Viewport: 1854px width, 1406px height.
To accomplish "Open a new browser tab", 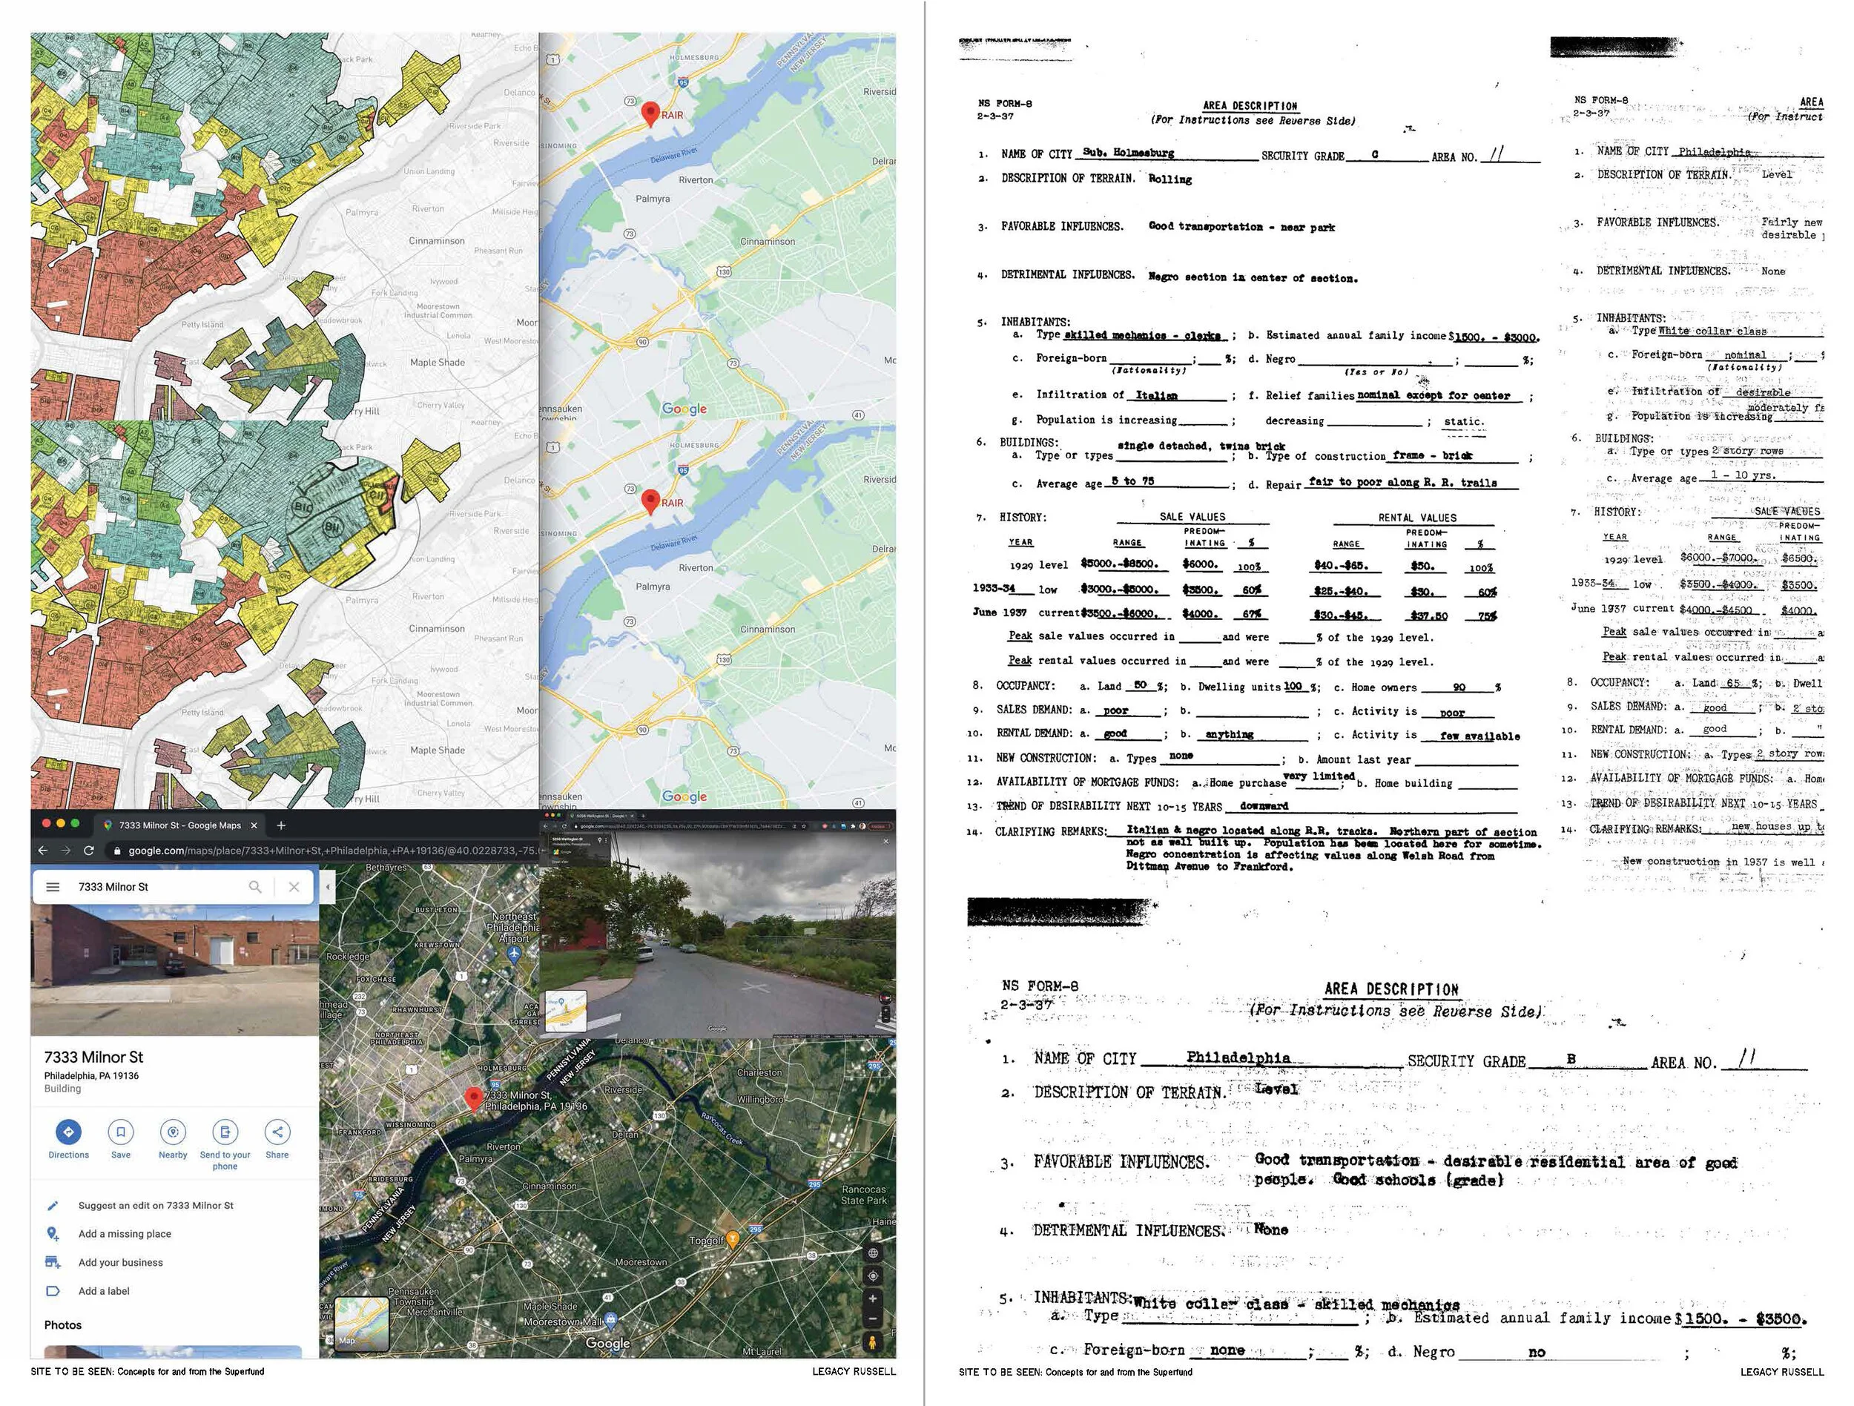I will pos(281,825).
